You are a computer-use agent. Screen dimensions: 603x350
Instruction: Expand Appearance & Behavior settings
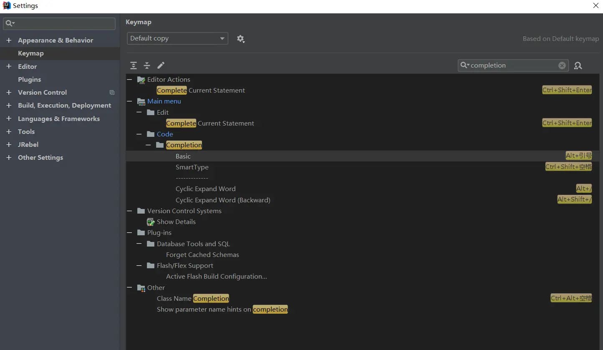click(x=9, y=40)
